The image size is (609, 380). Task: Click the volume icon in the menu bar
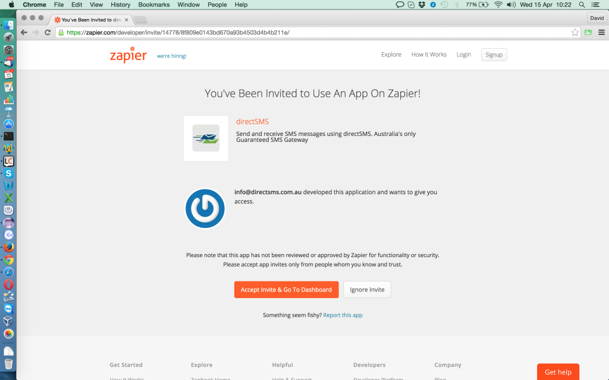[511, 5]
